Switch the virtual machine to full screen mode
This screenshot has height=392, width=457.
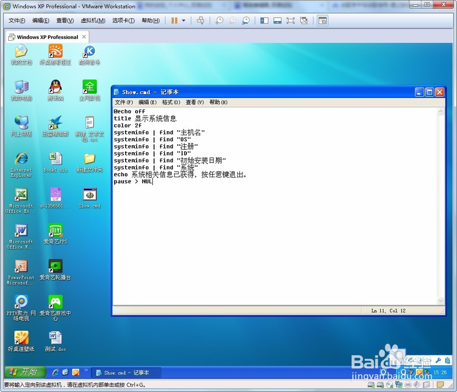click(290, 21)
